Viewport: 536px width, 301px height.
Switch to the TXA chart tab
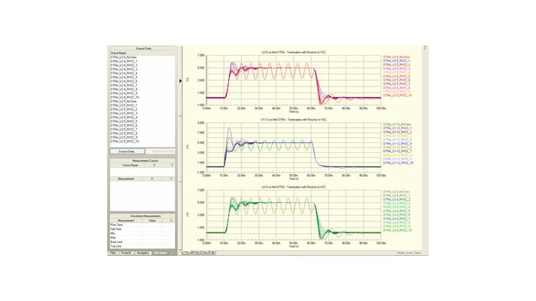204,253
